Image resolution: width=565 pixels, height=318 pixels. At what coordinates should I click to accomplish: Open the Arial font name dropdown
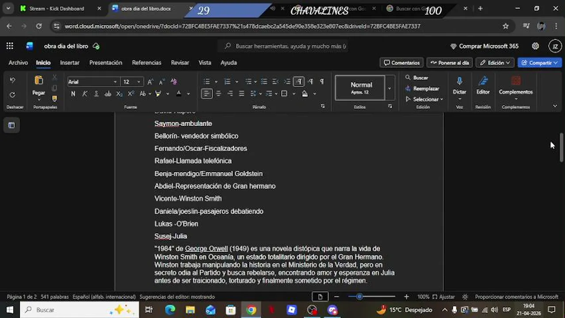(x=115, y=82)
